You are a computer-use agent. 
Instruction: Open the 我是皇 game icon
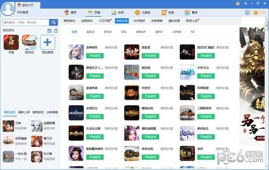[132, 52]
